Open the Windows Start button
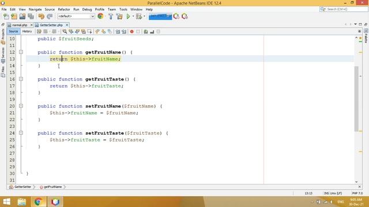 [x=6, y=202]
